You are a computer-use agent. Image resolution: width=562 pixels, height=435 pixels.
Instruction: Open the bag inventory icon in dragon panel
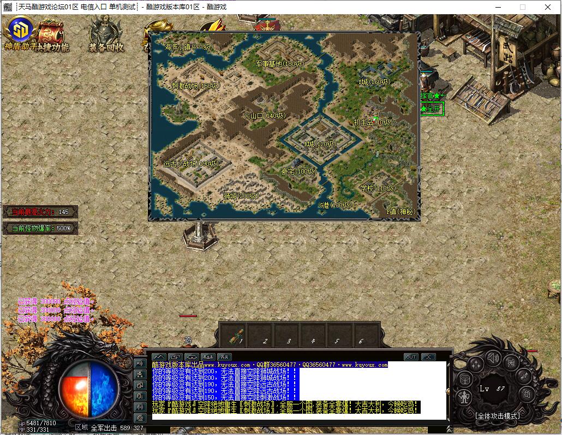pos(464,379)
